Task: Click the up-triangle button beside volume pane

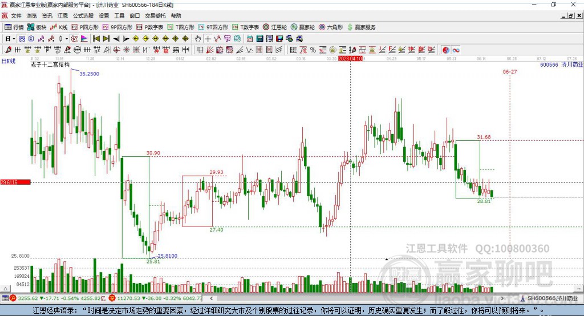Action: click(5, 289)
